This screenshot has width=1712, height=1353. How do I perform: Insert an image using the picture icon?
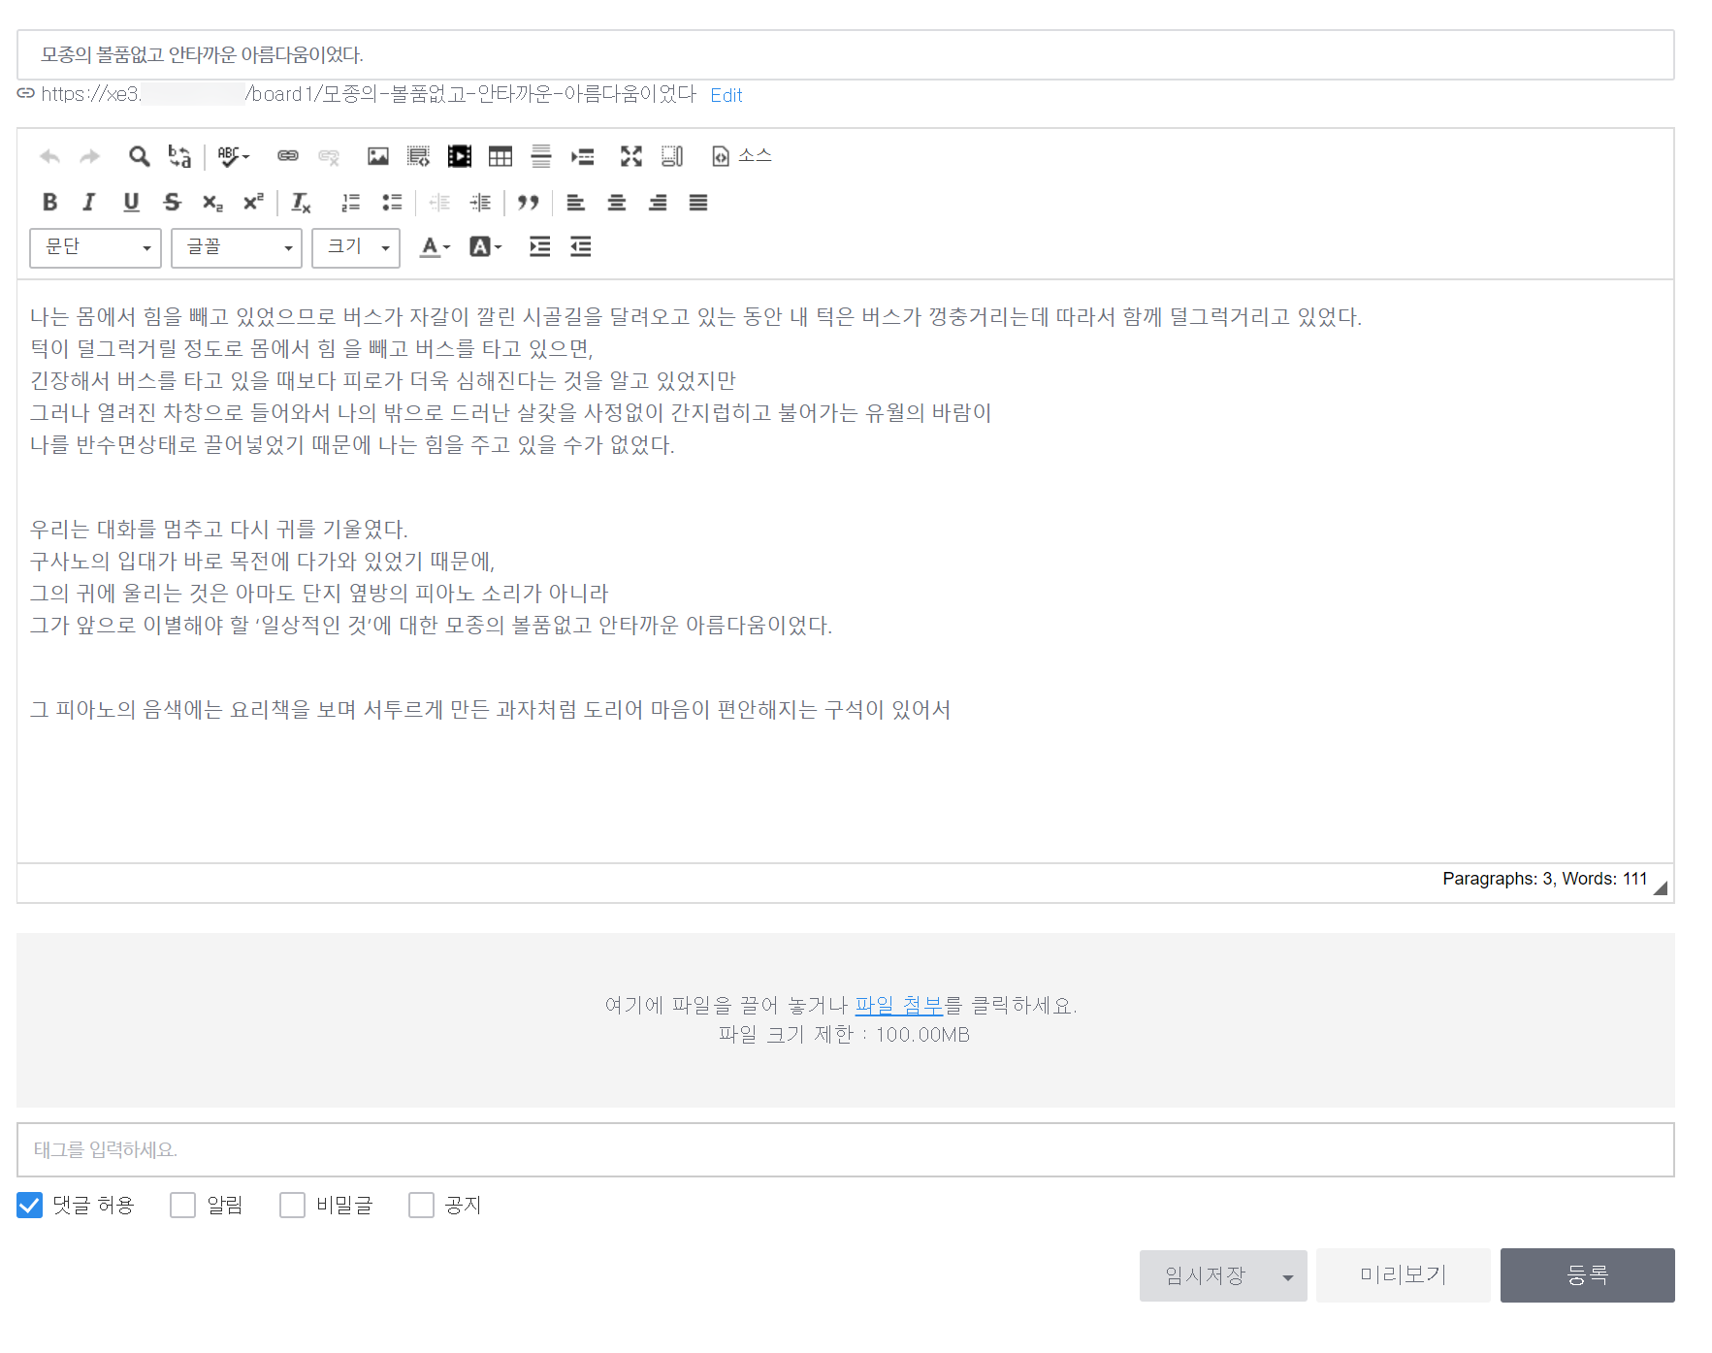[378, 156]
